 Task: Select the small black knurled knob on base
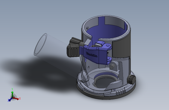[131, 79]
